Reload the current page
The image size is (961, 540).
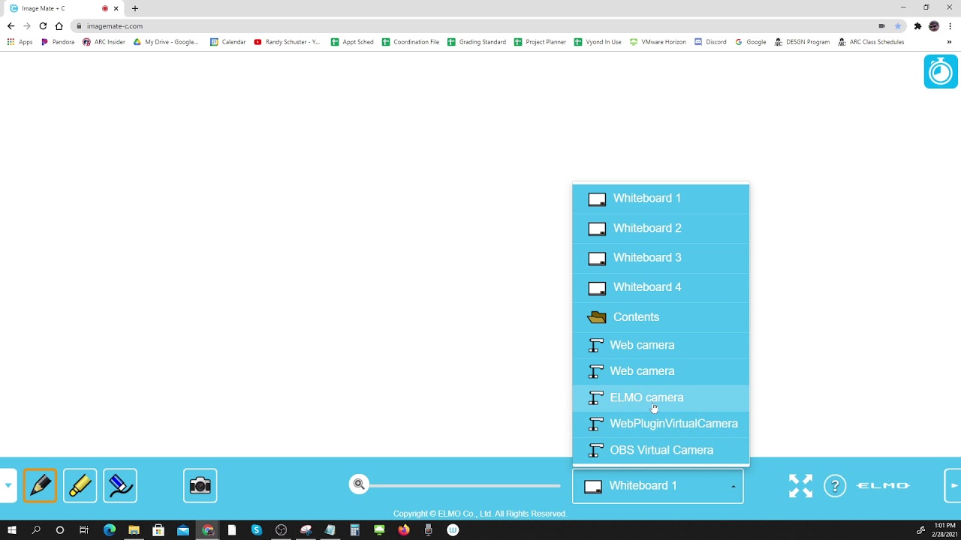pyautogui.click(x=43, y=25)
